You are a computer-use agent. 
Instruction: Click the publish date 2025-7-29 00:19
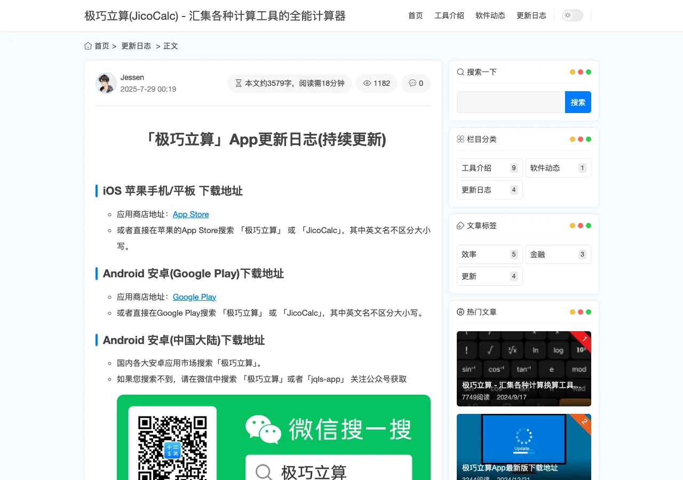coord(148,89)
